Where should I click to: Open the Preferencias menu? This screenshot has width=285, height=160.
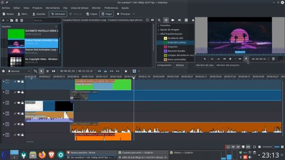pyautogui.click(x=111, y=8)
